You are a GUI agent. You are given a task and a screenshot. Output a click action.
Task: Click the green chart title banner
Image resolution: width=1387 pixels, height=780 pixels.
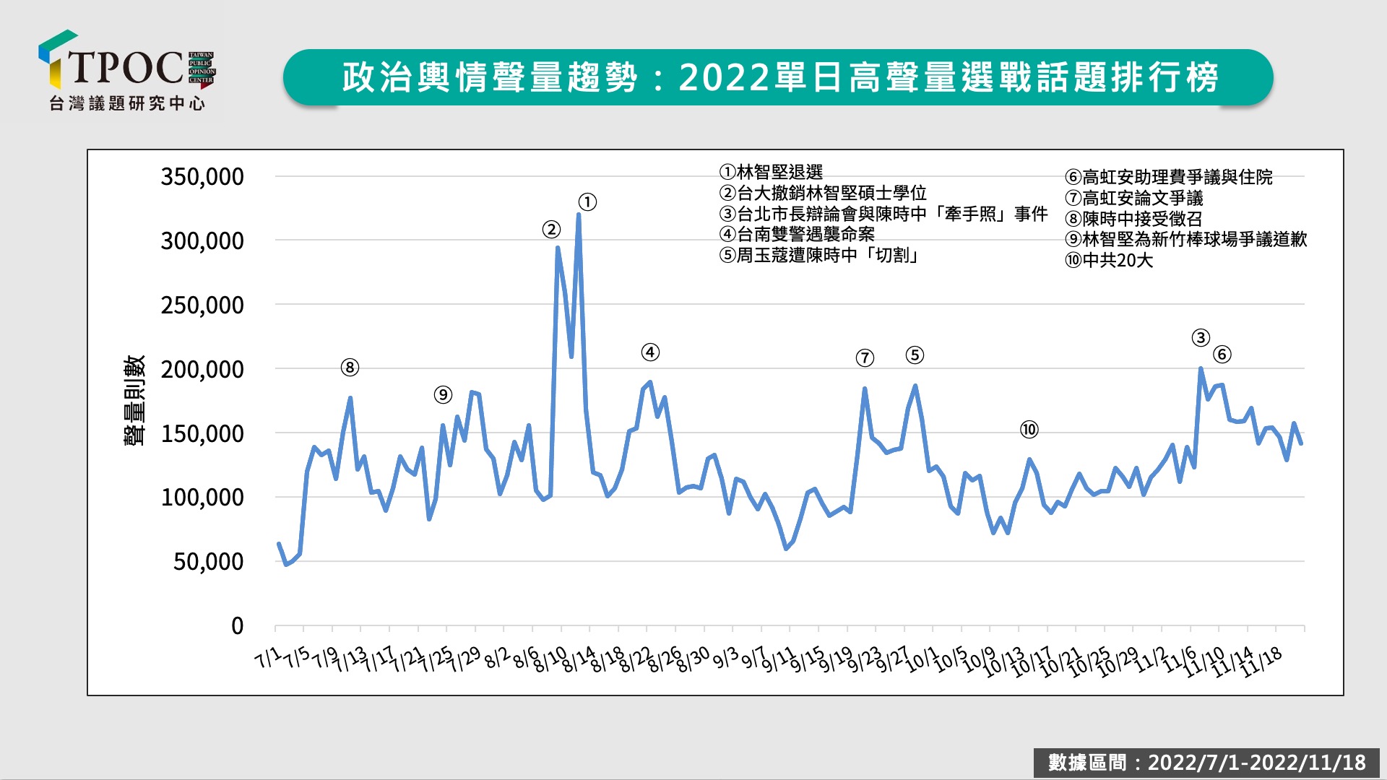(x=778, y=77)
